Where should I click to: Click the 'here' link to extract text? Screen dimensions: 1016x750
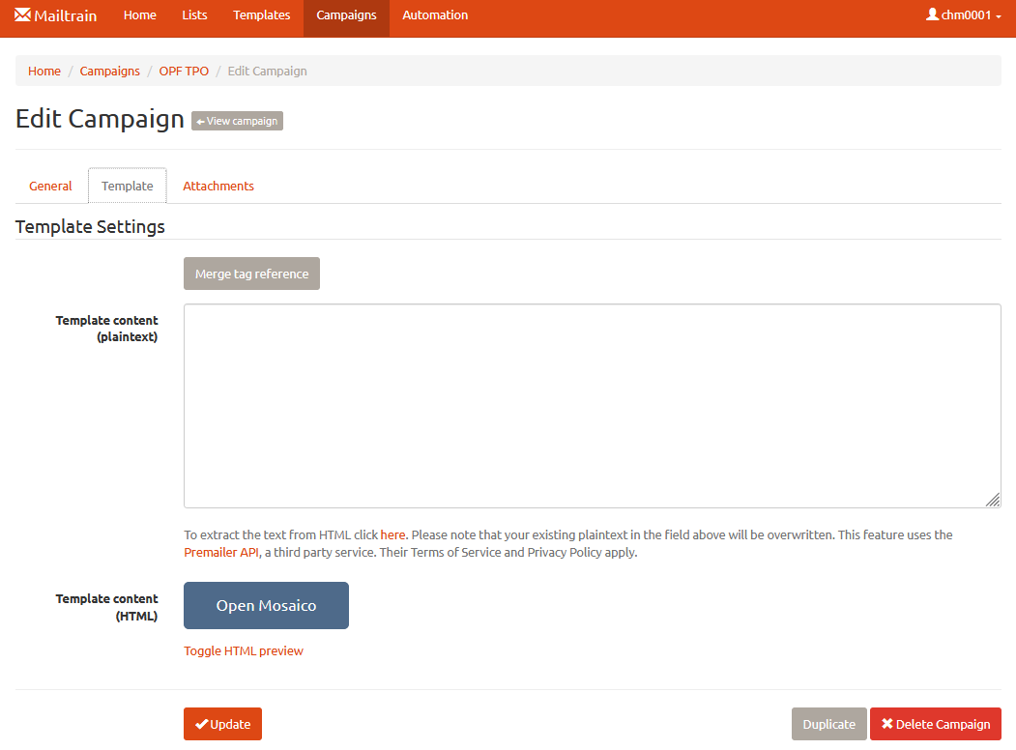pos(392,535)
